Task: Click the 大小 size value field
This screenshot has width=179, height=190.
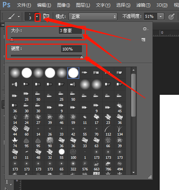Action: [70, 31]
